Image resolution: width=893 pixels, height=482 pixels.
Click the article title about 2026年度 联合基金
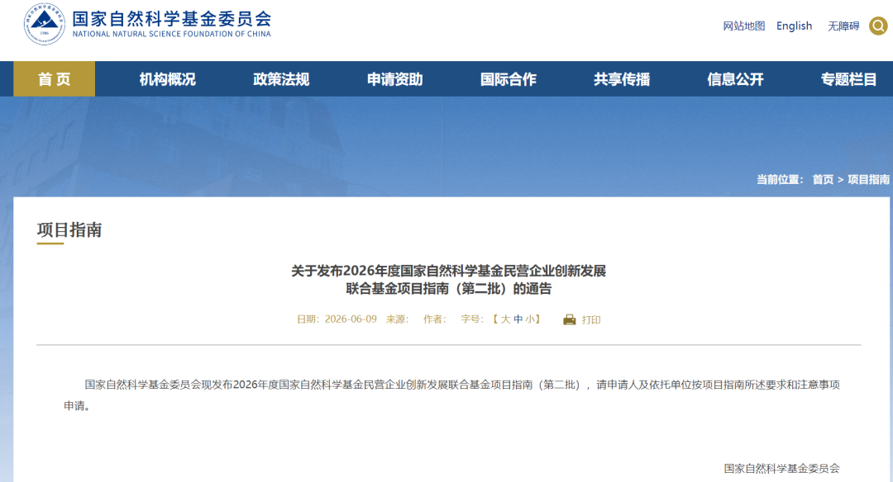pyautogui.click(x=449, y=280)
